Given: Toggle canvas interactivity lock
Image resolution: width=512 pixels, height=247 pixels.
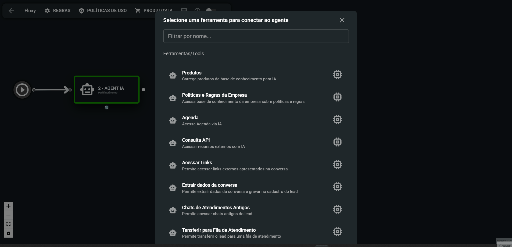Looking at the screenshot, I should click(8, 233).
